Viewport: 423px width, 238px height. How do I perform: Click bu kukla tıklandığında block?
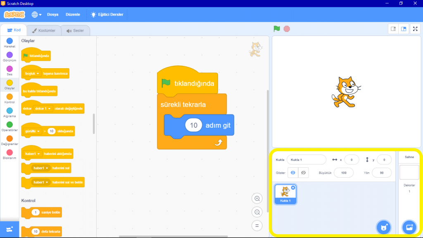tap(39, 90)
